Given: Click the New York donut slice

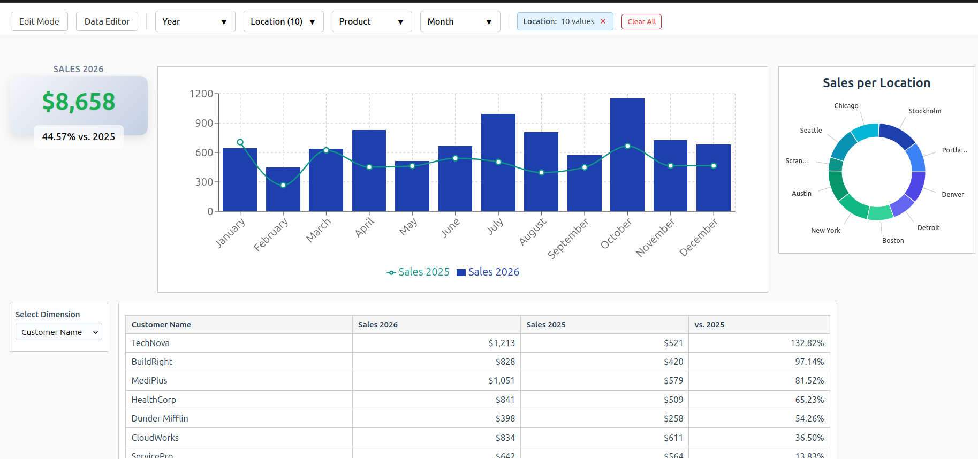Looking at the screenshot, I should (x=853, y=206).
